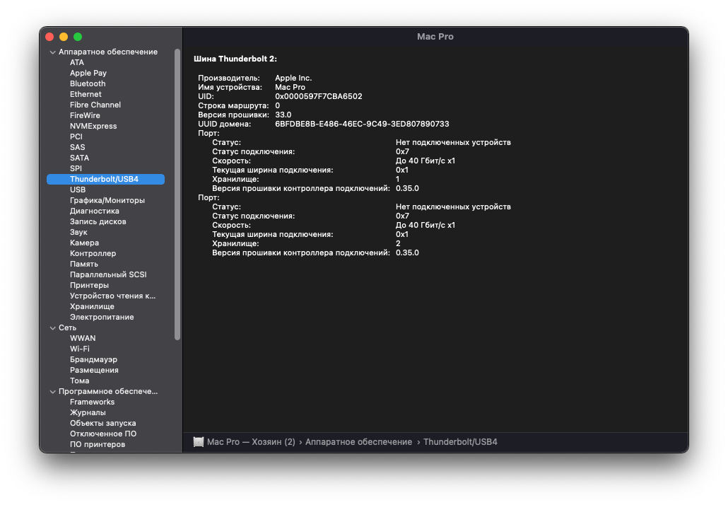Click Mac Pro — Хозяин (2) breadcrumb
This screenshot has height=505, width=728.
251,442
